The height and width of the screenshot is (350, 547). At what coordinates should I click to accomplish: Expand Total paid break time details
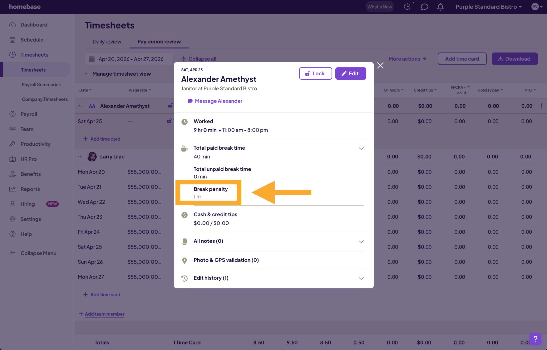[x=361, y=148]
